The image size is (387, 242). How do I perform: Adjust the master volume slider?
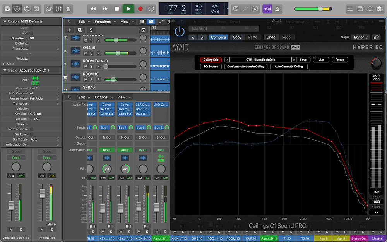tap(320, 9)
